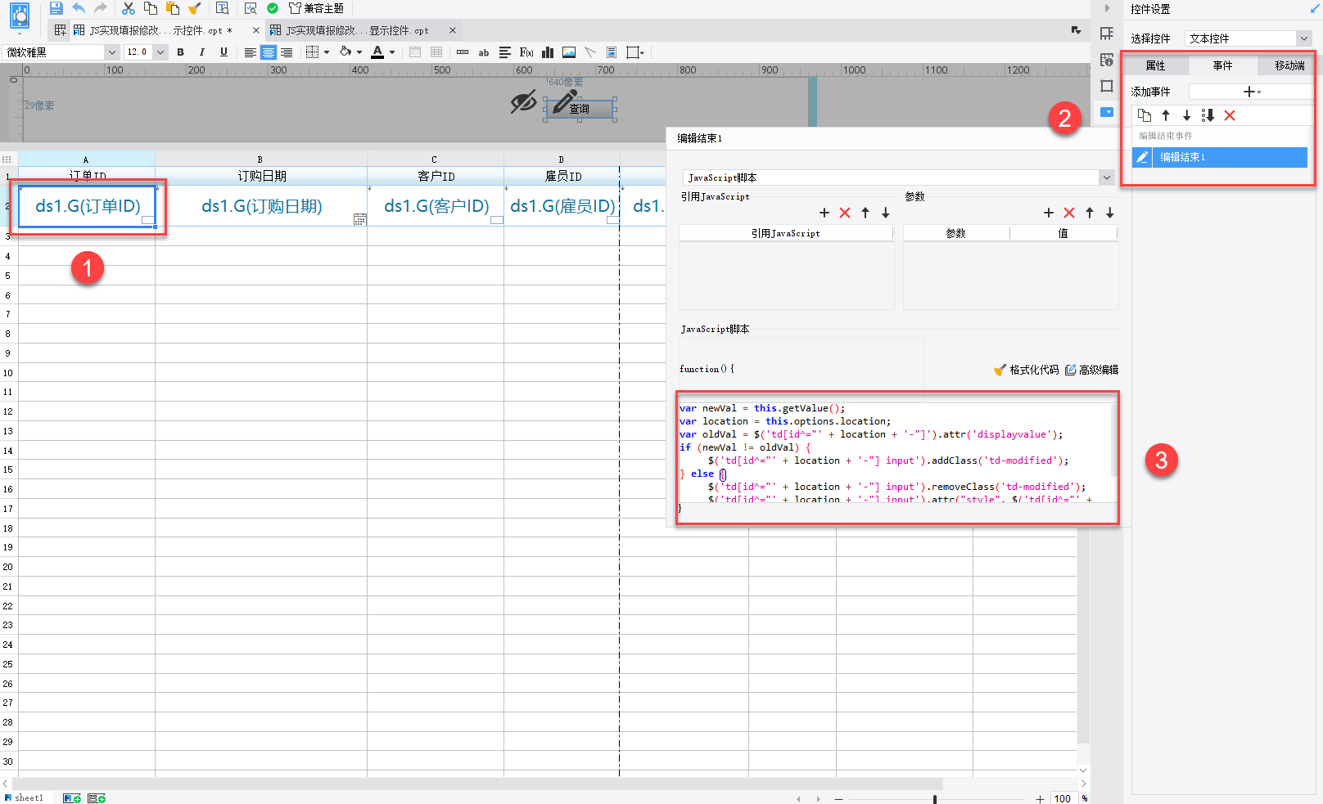Select cell ds1.G(雇员ID)
This screenshot has height=804, width=1323.
coord(562,206)
